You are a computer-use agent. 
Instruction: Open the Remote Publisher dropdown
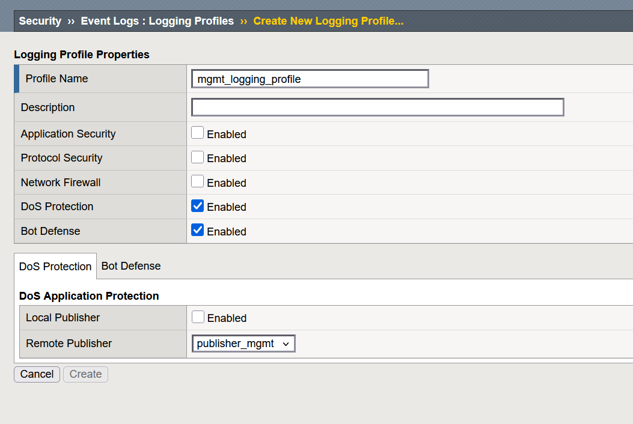(x=243, y=344)
